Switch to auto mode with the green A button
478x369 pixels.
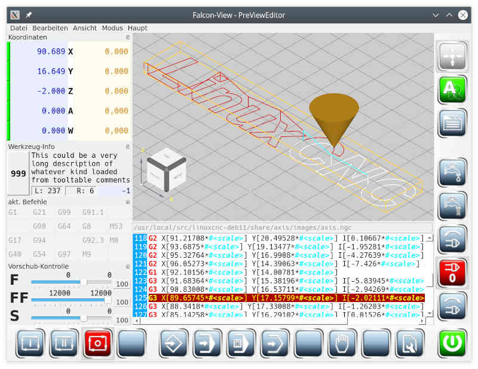452,90
